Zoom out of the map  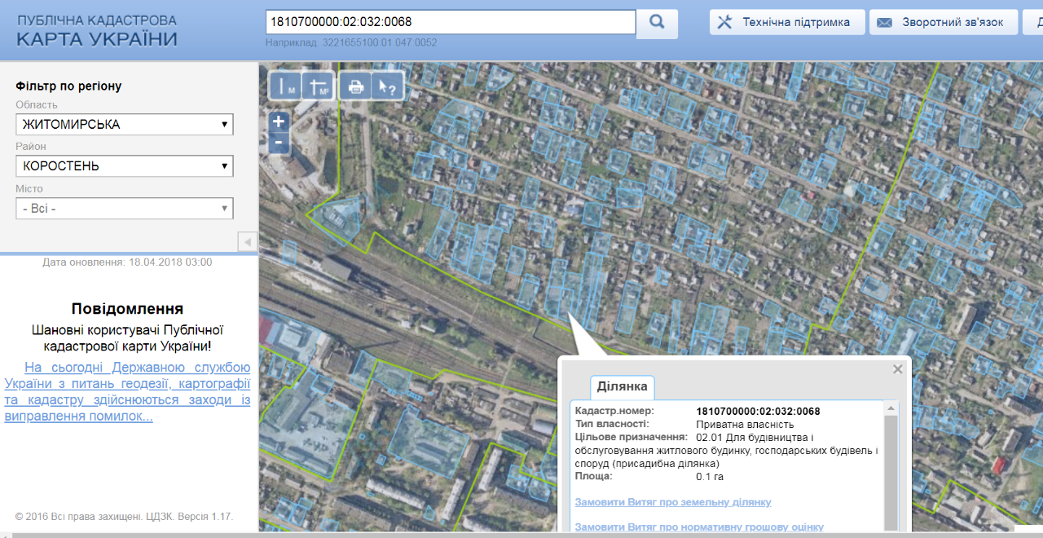point(279,143)
